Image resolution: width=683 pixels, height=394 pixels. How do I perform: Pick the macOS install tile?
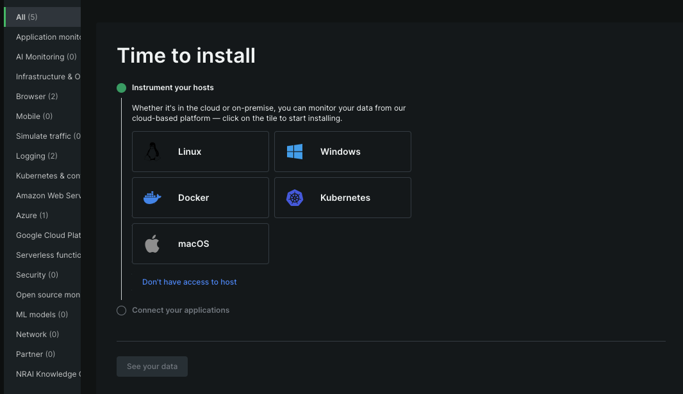[x=201, y=244]
